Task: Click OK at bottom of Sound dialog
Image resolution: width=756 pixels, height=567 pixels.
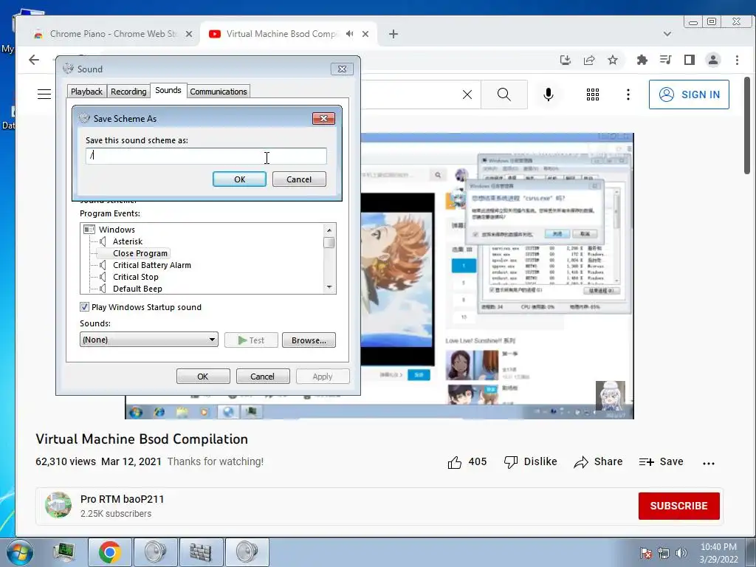Action: [x=202, y=376]
